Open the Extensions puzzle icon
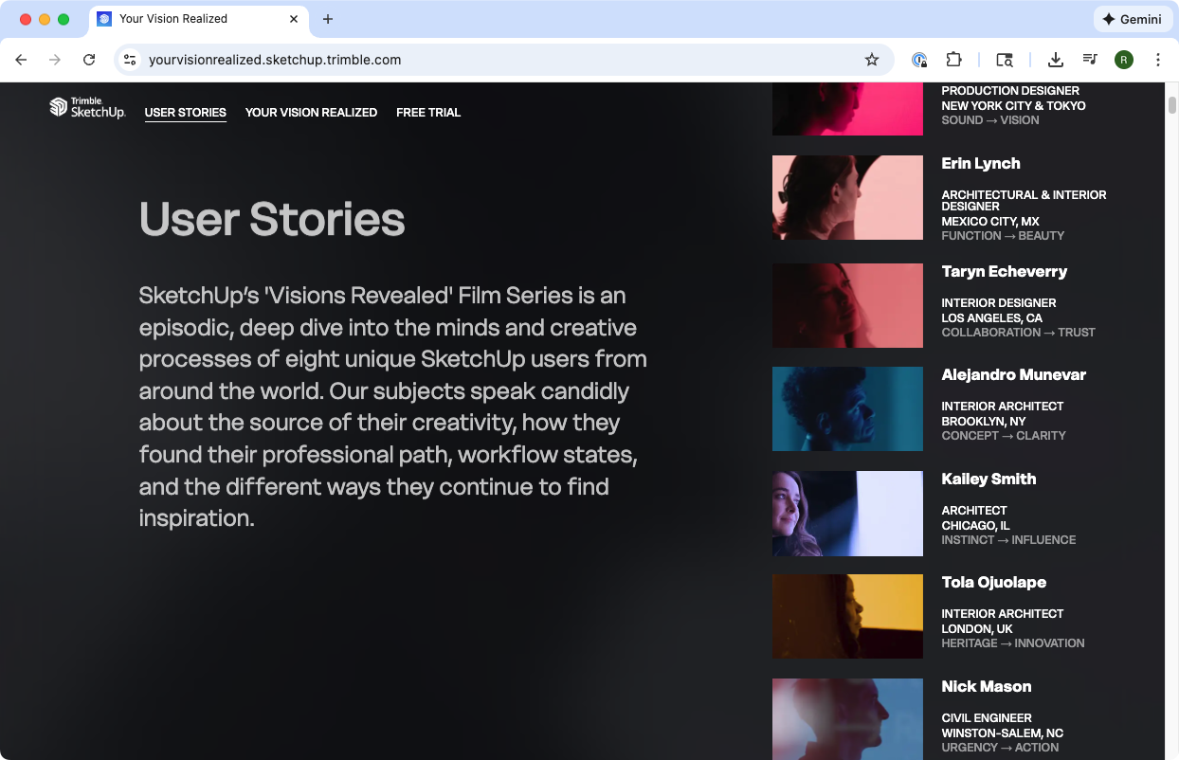Image resolution: width=1179 pixels, height=760 pixels. [x=953, y=60]
